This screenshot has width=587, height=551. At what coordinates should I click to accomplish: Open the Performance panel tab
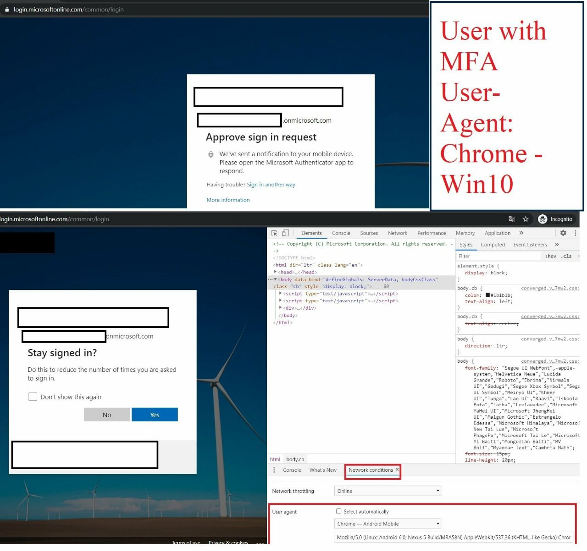[432, 234]
